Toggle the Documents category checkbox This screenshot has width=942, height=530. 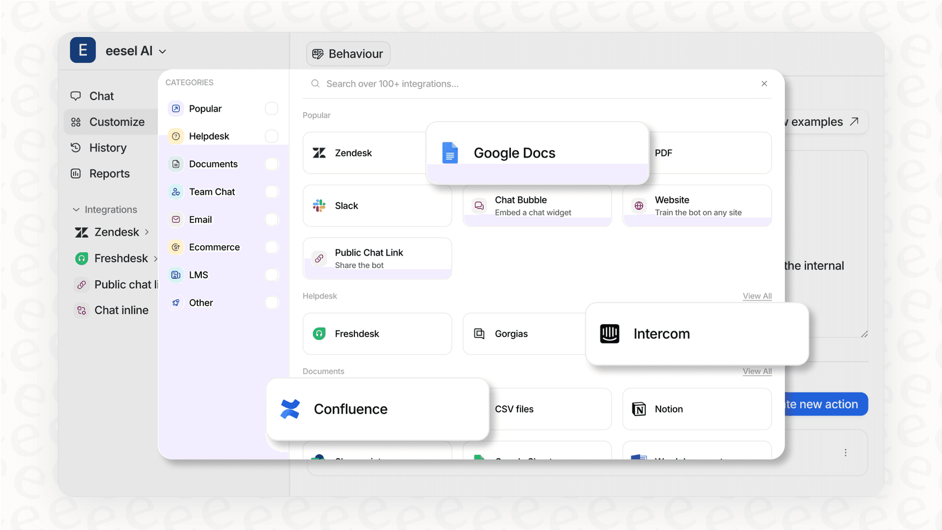(x=271, y=164)
